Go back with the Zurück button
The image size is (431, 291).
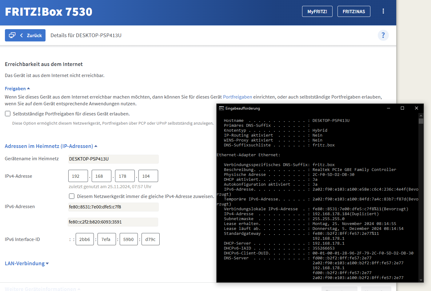coord(25,35)
